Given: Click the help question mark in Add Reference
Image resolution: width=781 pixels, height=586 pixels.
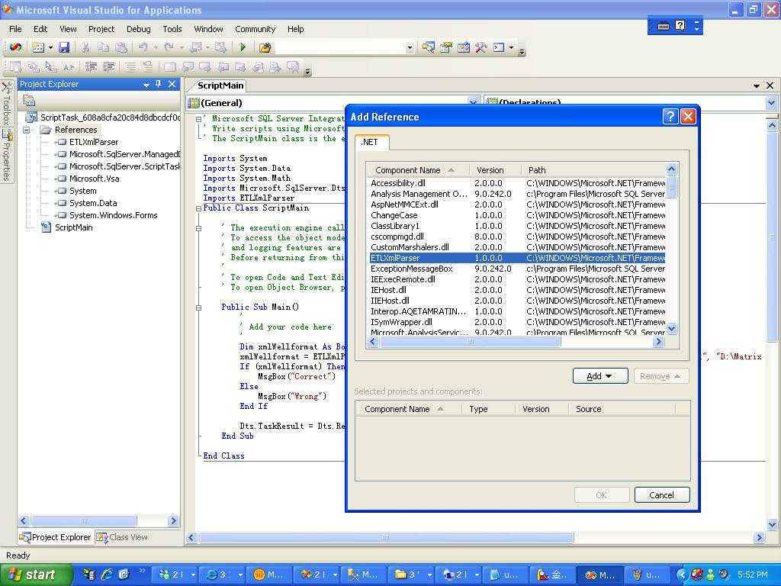Looking at the screenshot, I should tap(670, 117).
